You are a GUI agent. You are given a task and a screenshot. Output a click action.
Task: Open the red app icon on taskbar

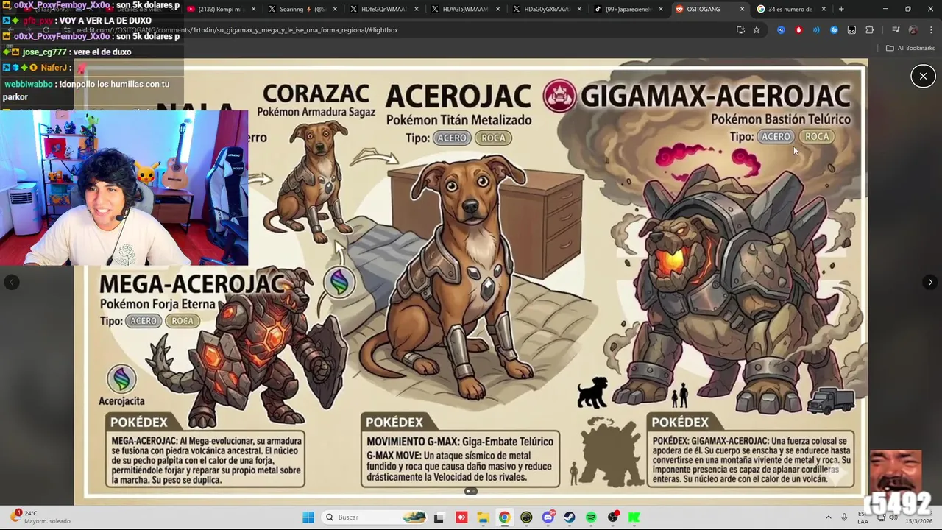(461, 517)
